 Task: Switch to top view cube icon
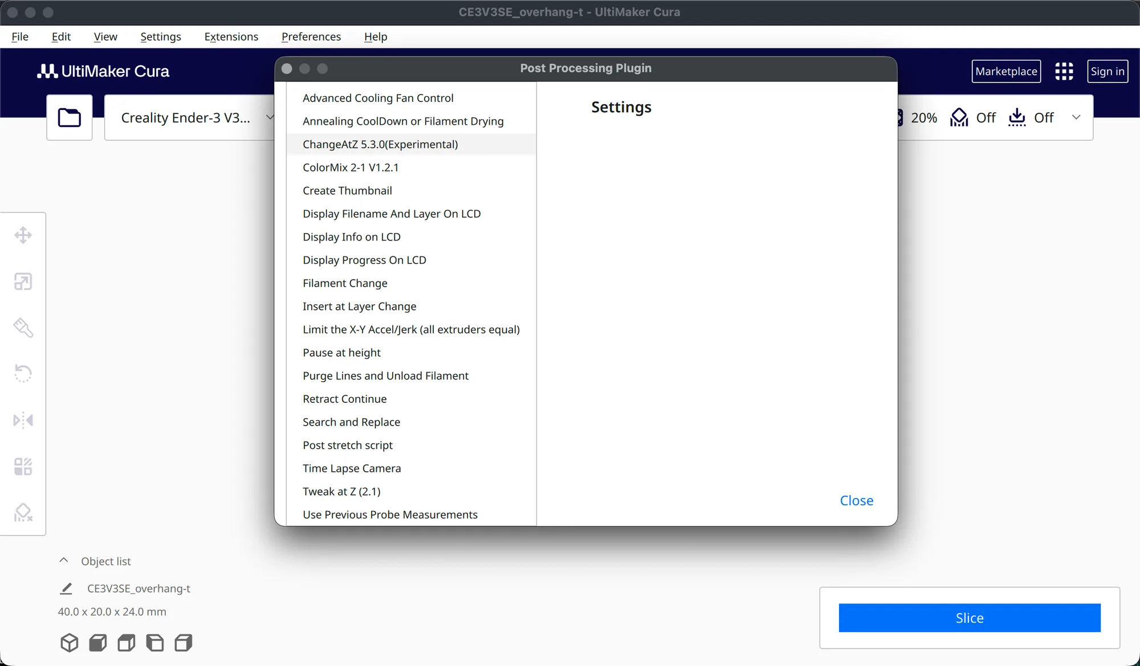(x=126, y=643)
